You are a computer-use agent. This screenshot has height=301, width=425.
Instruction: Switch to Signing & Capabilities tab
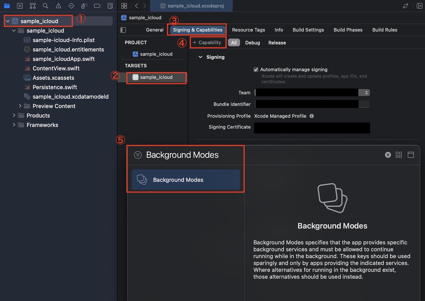[x=198, y=30]
